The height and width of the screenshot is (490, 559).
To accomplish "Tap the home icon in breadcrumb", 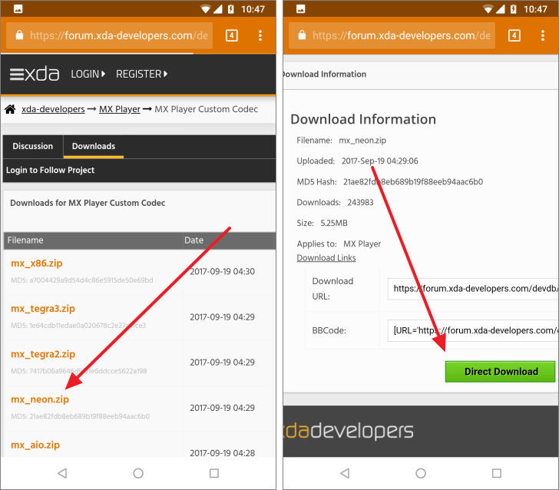I will (10, 109).
